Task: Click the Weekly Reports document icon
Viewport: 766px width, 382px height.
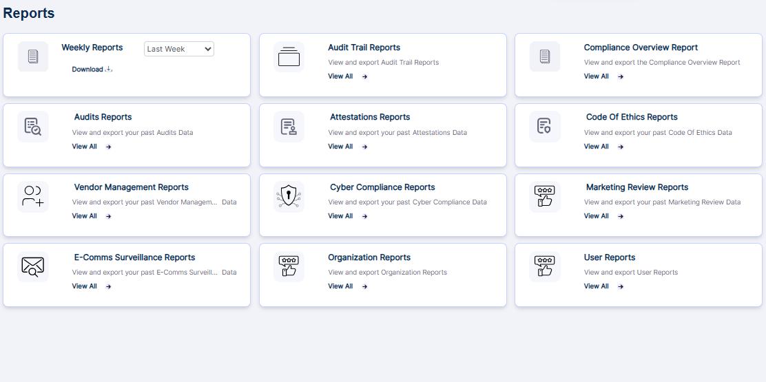Action: pos(33,56)
